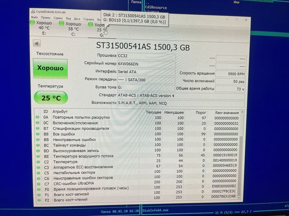Click status dot for attribute F1

(x=39, y=195)
